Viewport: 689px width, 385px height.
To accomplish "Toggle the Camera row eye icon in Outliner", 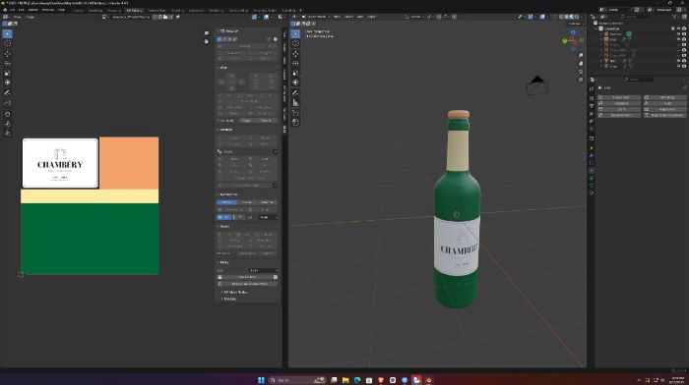I will (678, 33).
